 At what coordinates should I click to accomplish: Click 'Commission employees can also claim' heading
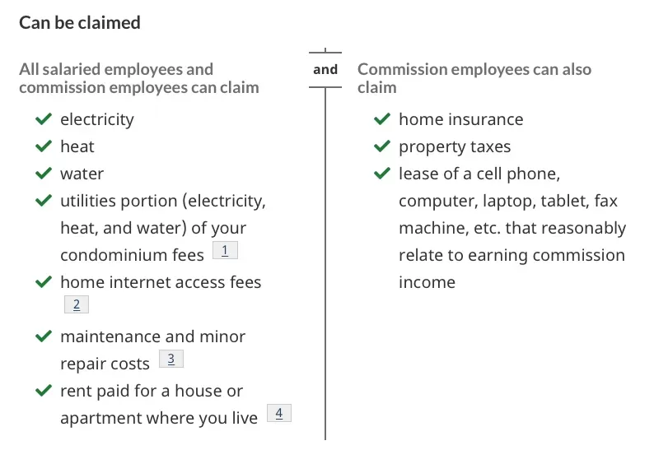[474, 78]
